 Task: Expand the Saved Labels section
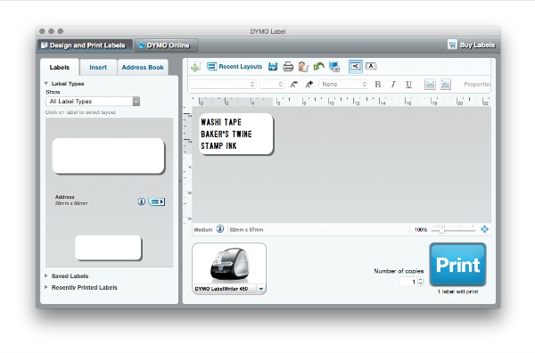click(x=46, y=275)
